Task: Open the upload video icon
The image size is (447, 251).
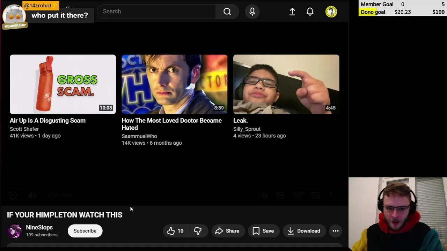Action: [x=292, y=12]
